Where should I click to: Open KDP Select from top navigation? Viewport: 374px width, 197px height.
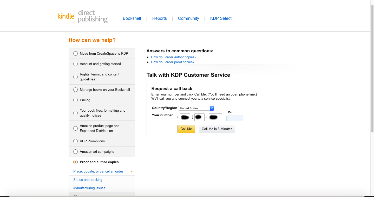click(221, 18)
